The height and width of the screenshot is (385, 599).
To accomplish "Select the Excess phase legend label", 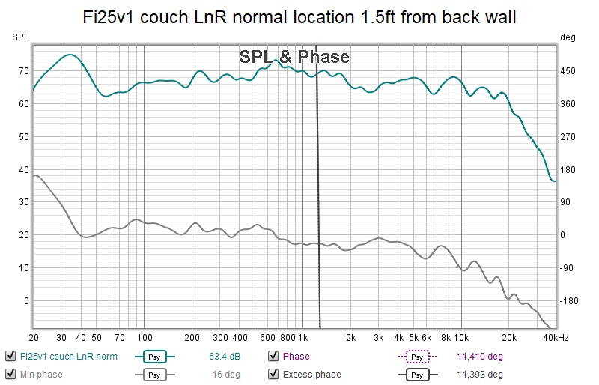I will pos(311,375).
